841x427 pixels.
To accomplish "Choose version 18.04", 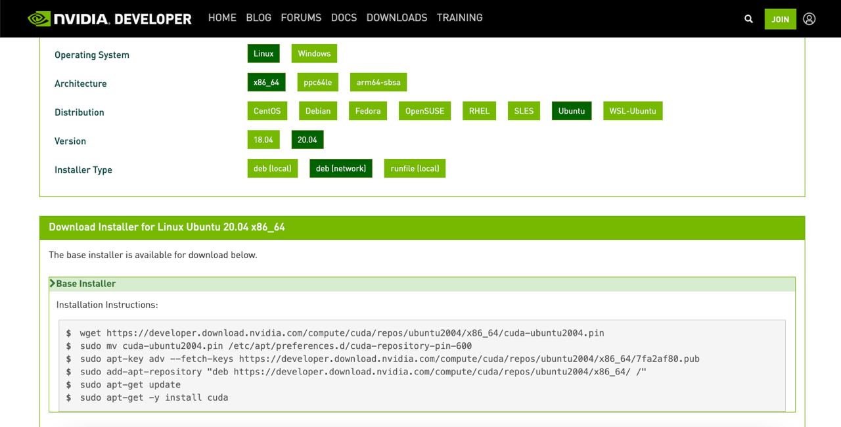I will [263, 140].
